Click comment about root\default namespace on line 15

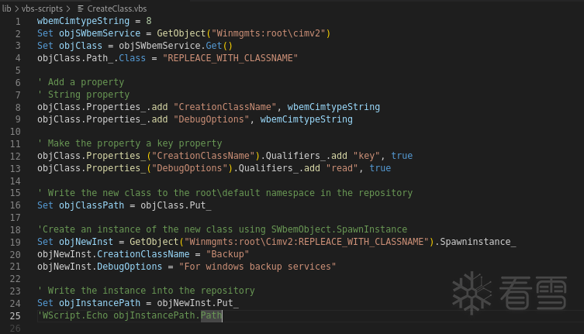(x=225, y=193)
